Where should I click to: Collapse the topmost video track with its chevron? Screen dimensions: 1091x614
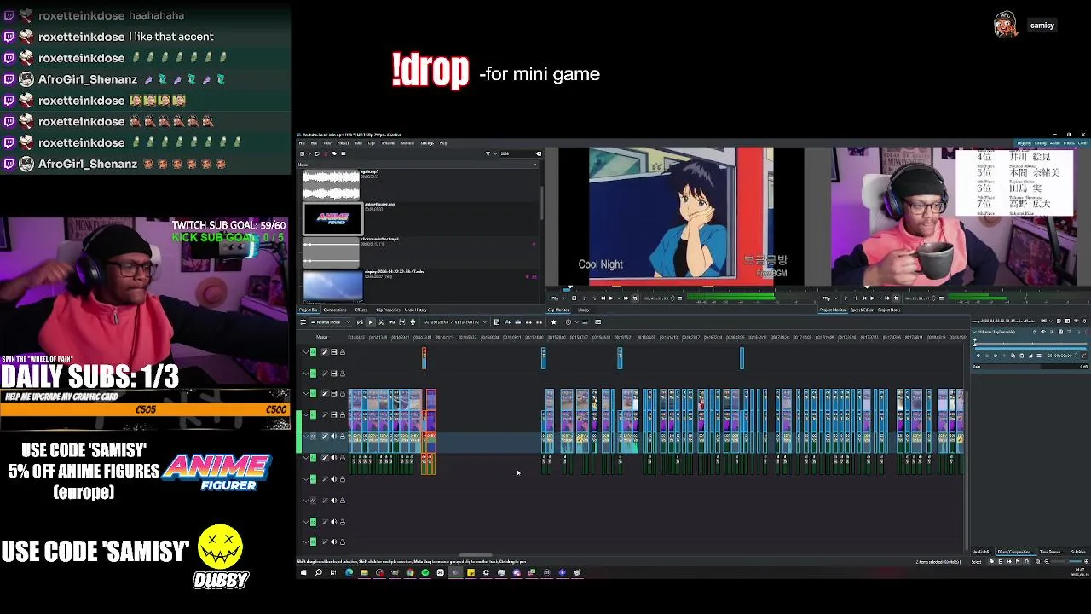305,351
